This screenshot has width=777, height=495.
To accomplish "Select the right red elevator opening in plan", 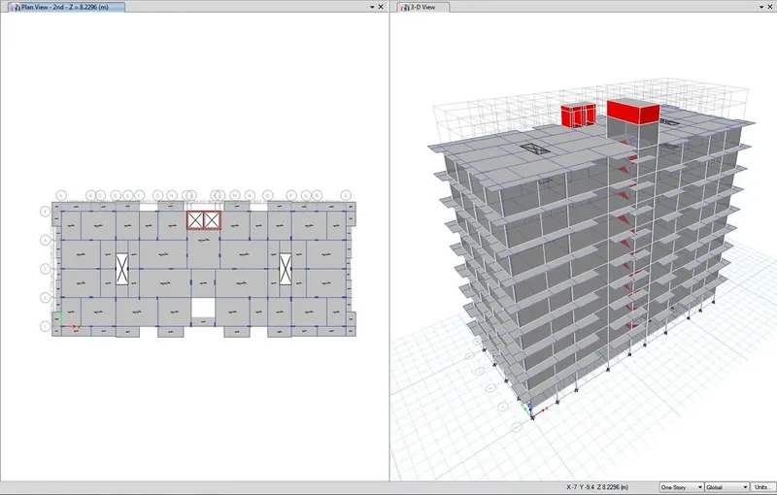I will coord(212,220).
